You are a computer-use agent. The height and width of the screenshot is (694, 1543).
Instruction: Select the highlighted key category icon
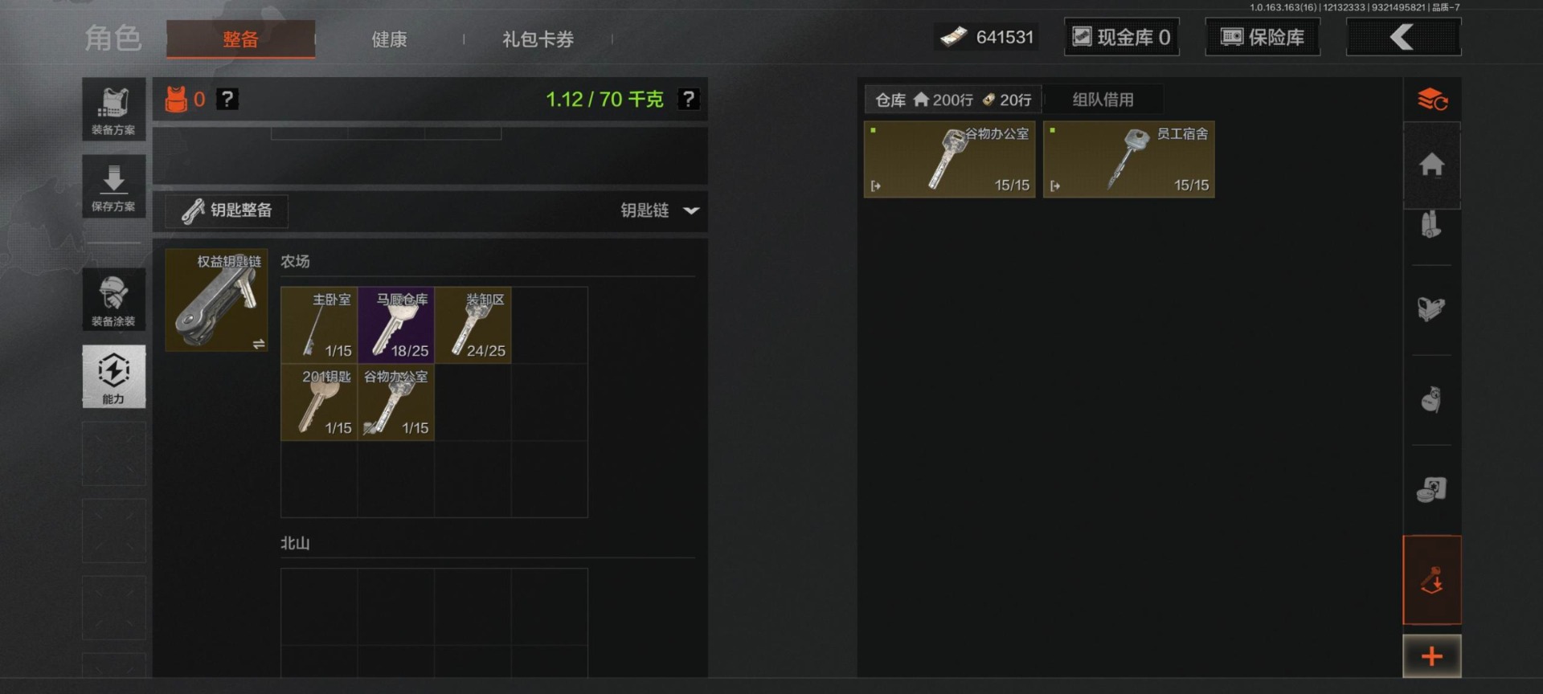click(x=1431, y=580)
